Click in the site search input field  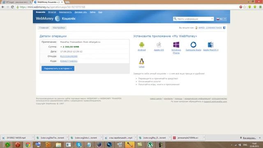[x=194, y=19]
